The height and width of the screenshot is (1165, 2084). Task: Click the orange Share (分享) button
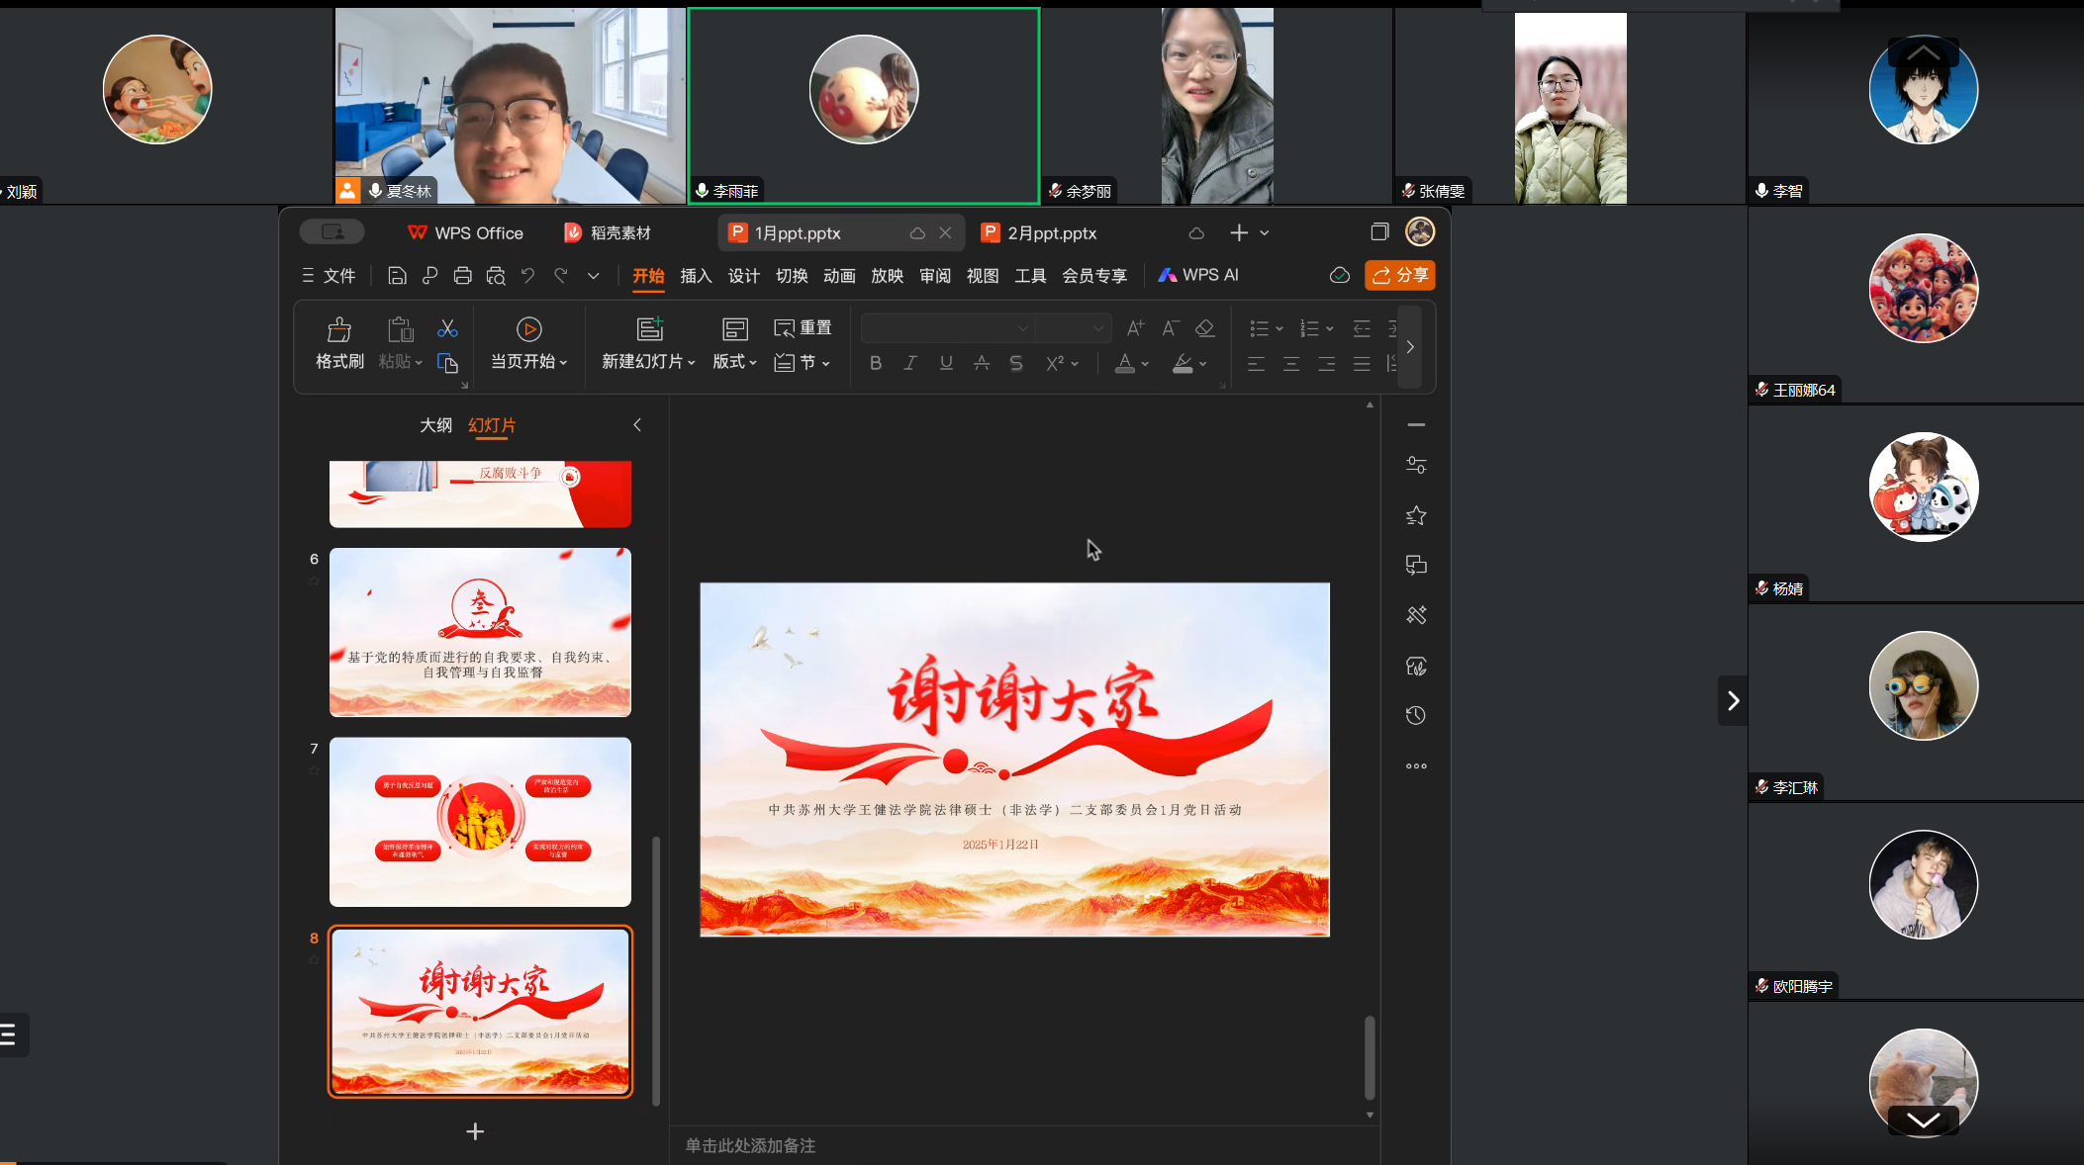point(1399,275)
